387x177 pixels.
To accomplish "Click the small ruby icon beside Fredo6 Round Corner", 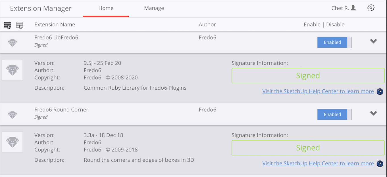I will pos(12,115).
